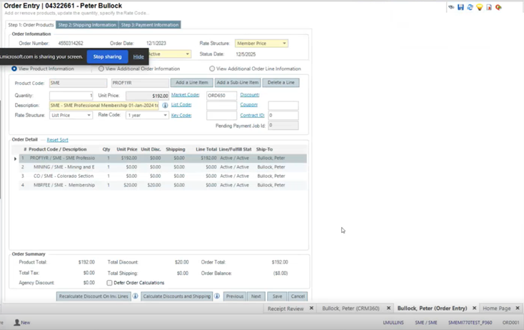Screen dimensions: 524x330
Task: Select View Additional Order Information radio button
Action: coord(101,69)
